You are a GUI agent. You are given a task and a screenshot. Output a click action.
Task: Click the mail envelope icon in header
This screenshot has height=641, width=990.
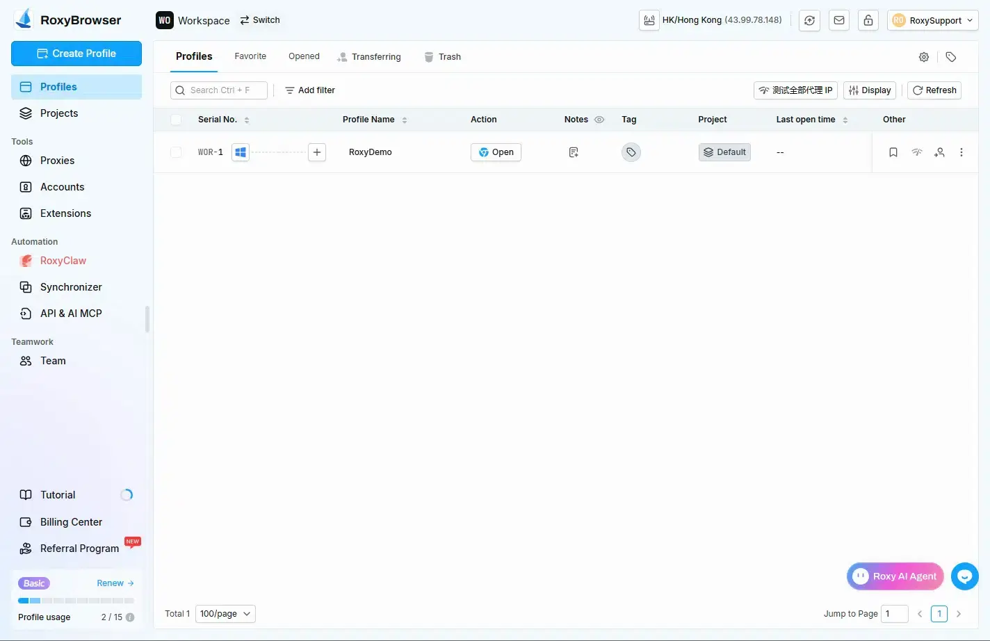coord(839,20)
